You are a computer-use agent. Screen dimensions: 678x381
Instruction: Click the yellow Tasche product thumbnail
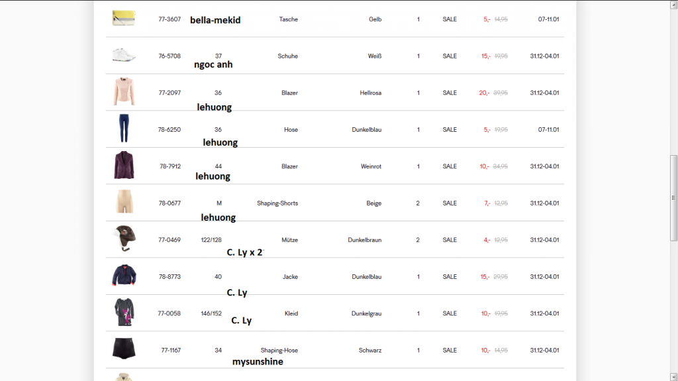(124, 18)
